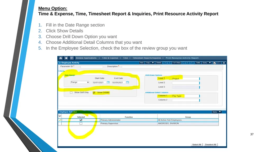Select Primary Administrator cell
Image resolution: width=271 pixels, height=152 pixels.
pyautogui.click(x=129, y=120)
